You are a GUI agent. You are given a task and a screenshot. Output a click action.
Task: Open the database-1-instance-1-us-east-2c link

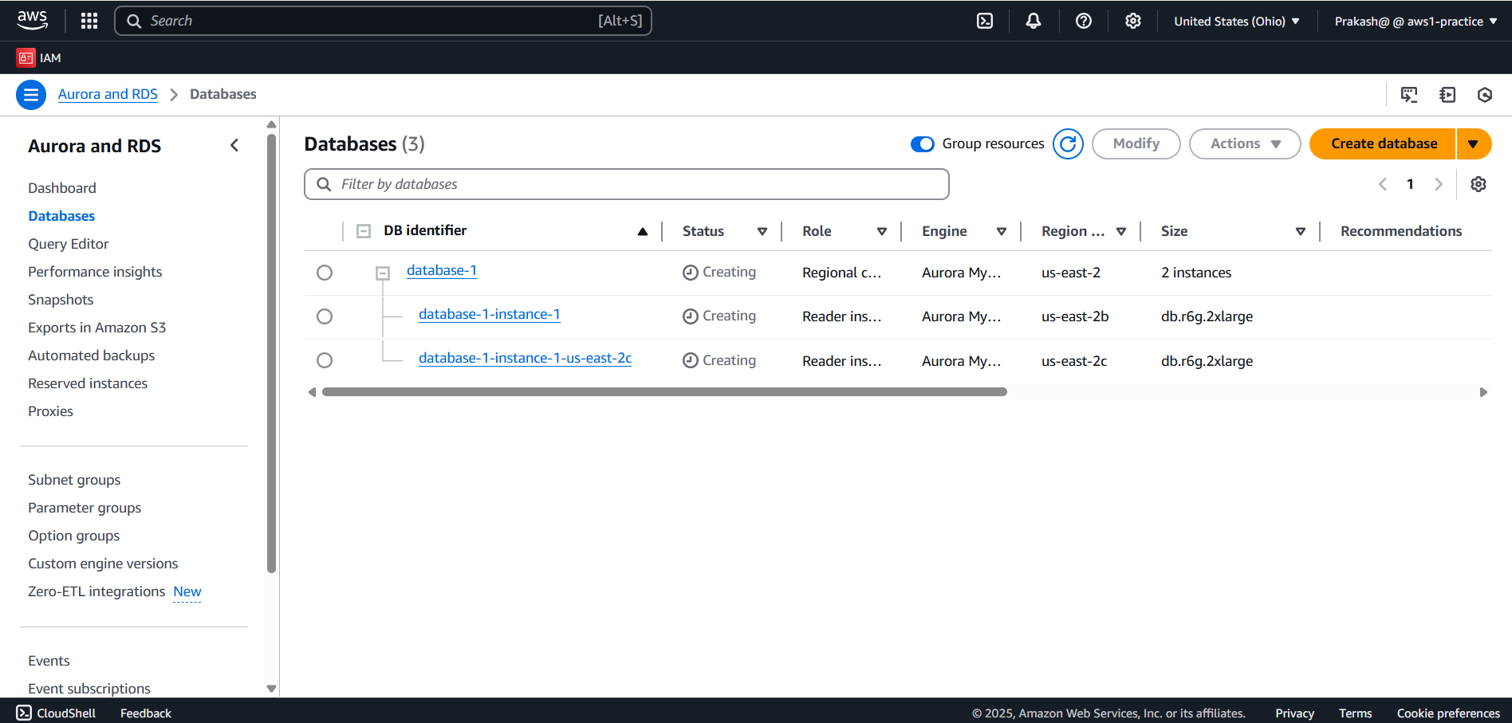tap(525, 358)
